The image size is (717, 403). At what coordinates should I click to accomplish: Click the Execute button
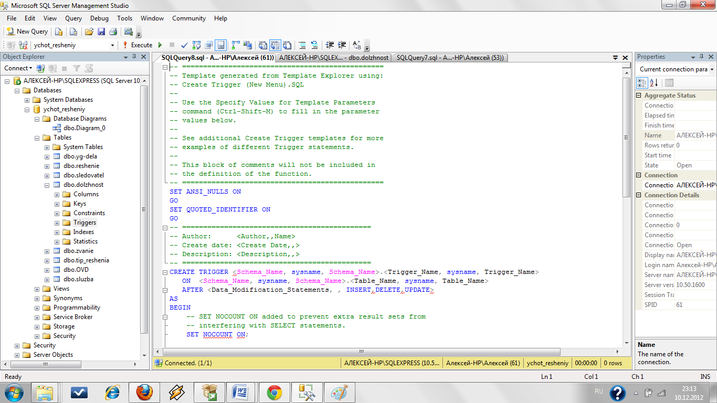click(x=137, y=45)
